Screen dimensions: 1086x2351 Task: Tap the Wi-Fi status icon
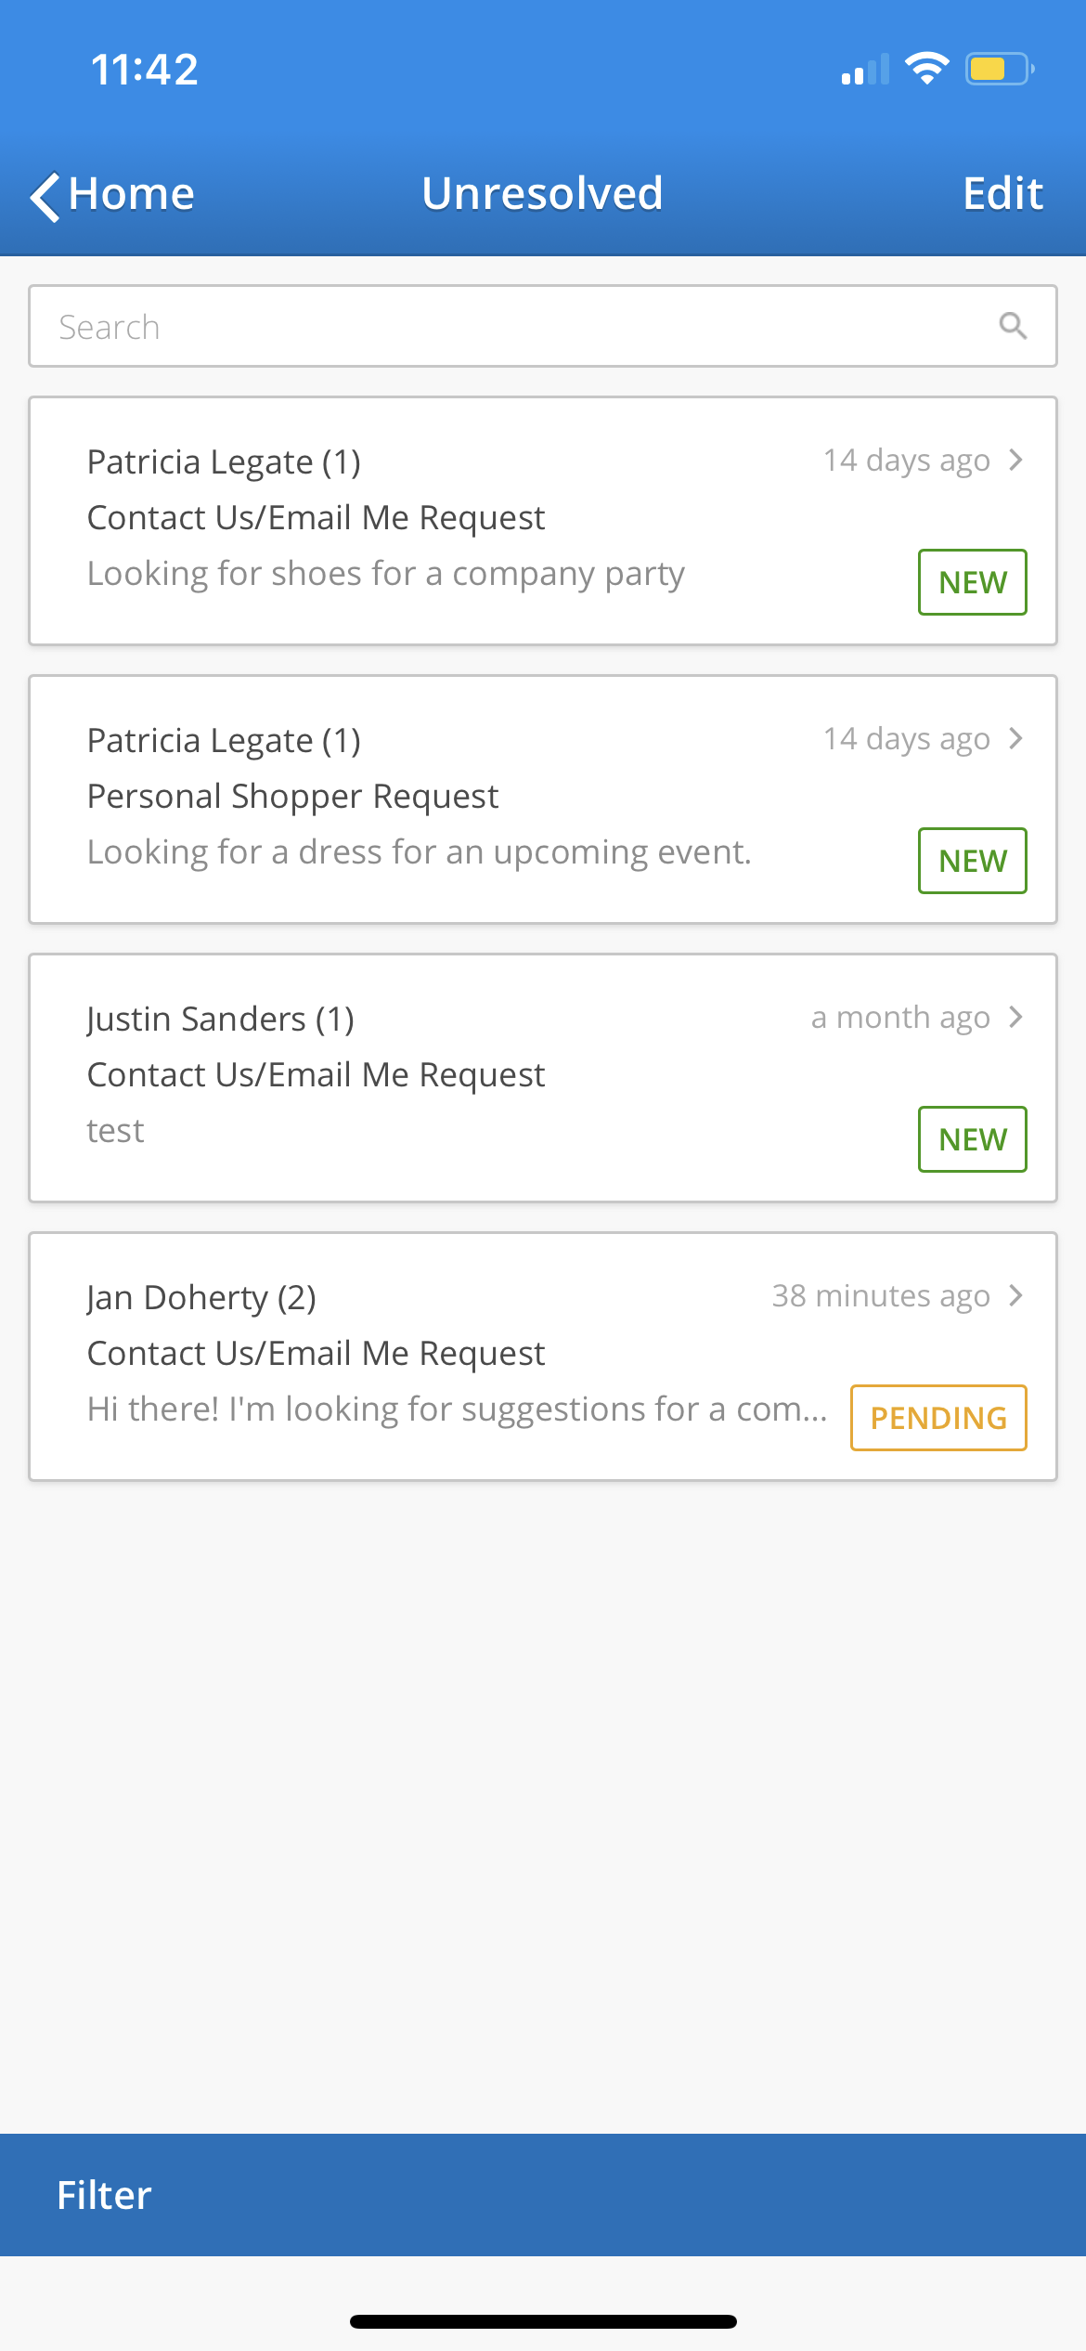(926, 69)
